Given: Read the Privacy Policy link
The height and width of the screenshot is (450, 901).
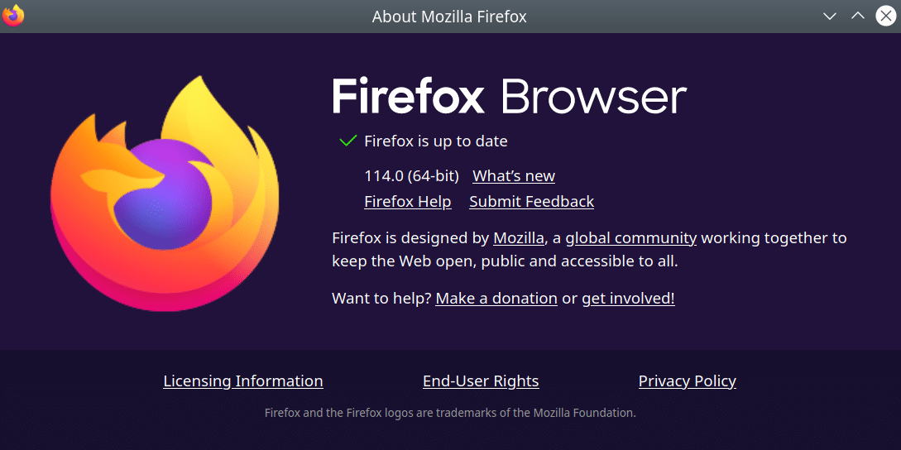Looking at the screenshot, I should pyautogui.click(x=688, y=381).
